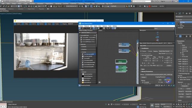Click the pan hand in Material Editor status bar
Image resolution: width=192 pixels, height=108 pixels.
(x=162, y=85)
